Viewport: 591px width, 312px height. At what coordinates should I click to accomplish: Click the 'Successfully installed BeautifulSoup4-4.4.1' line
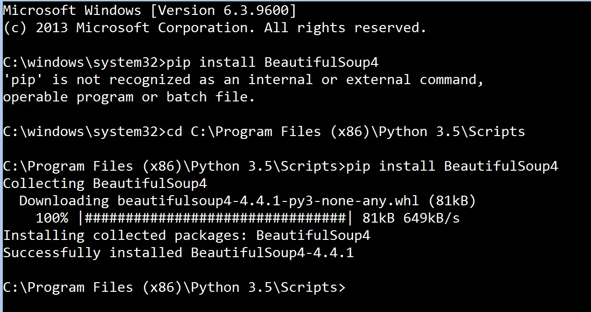click(x=178, y=253)
